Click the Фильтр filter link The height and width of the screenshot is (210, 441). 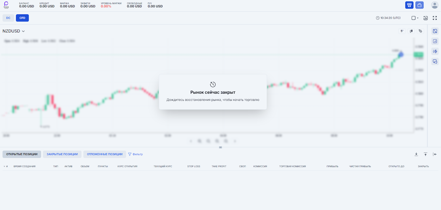pos(135,154)
